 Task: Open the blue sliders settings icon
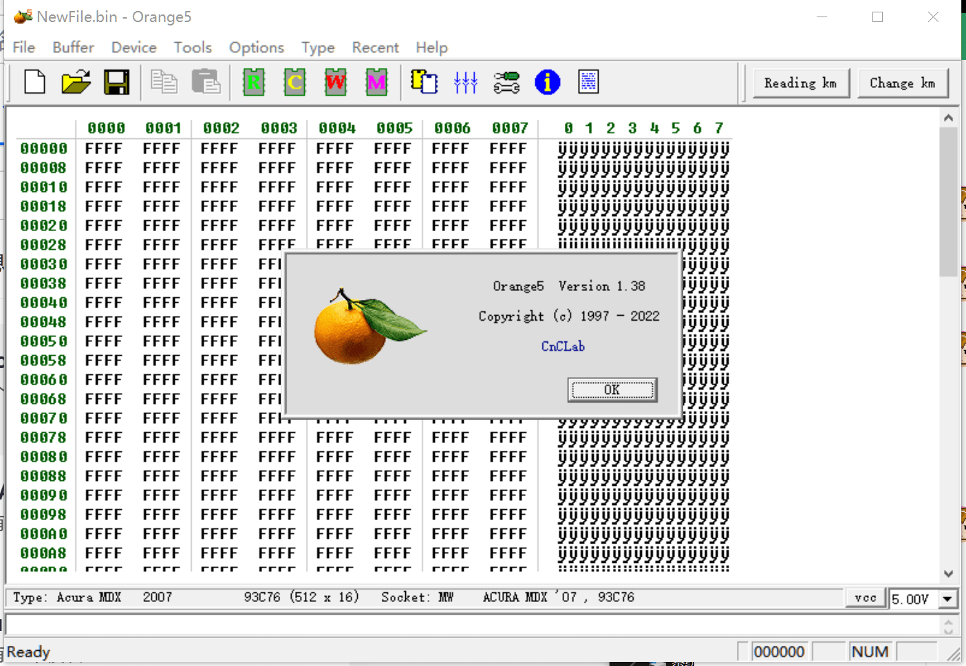click(x=465, y=83)
